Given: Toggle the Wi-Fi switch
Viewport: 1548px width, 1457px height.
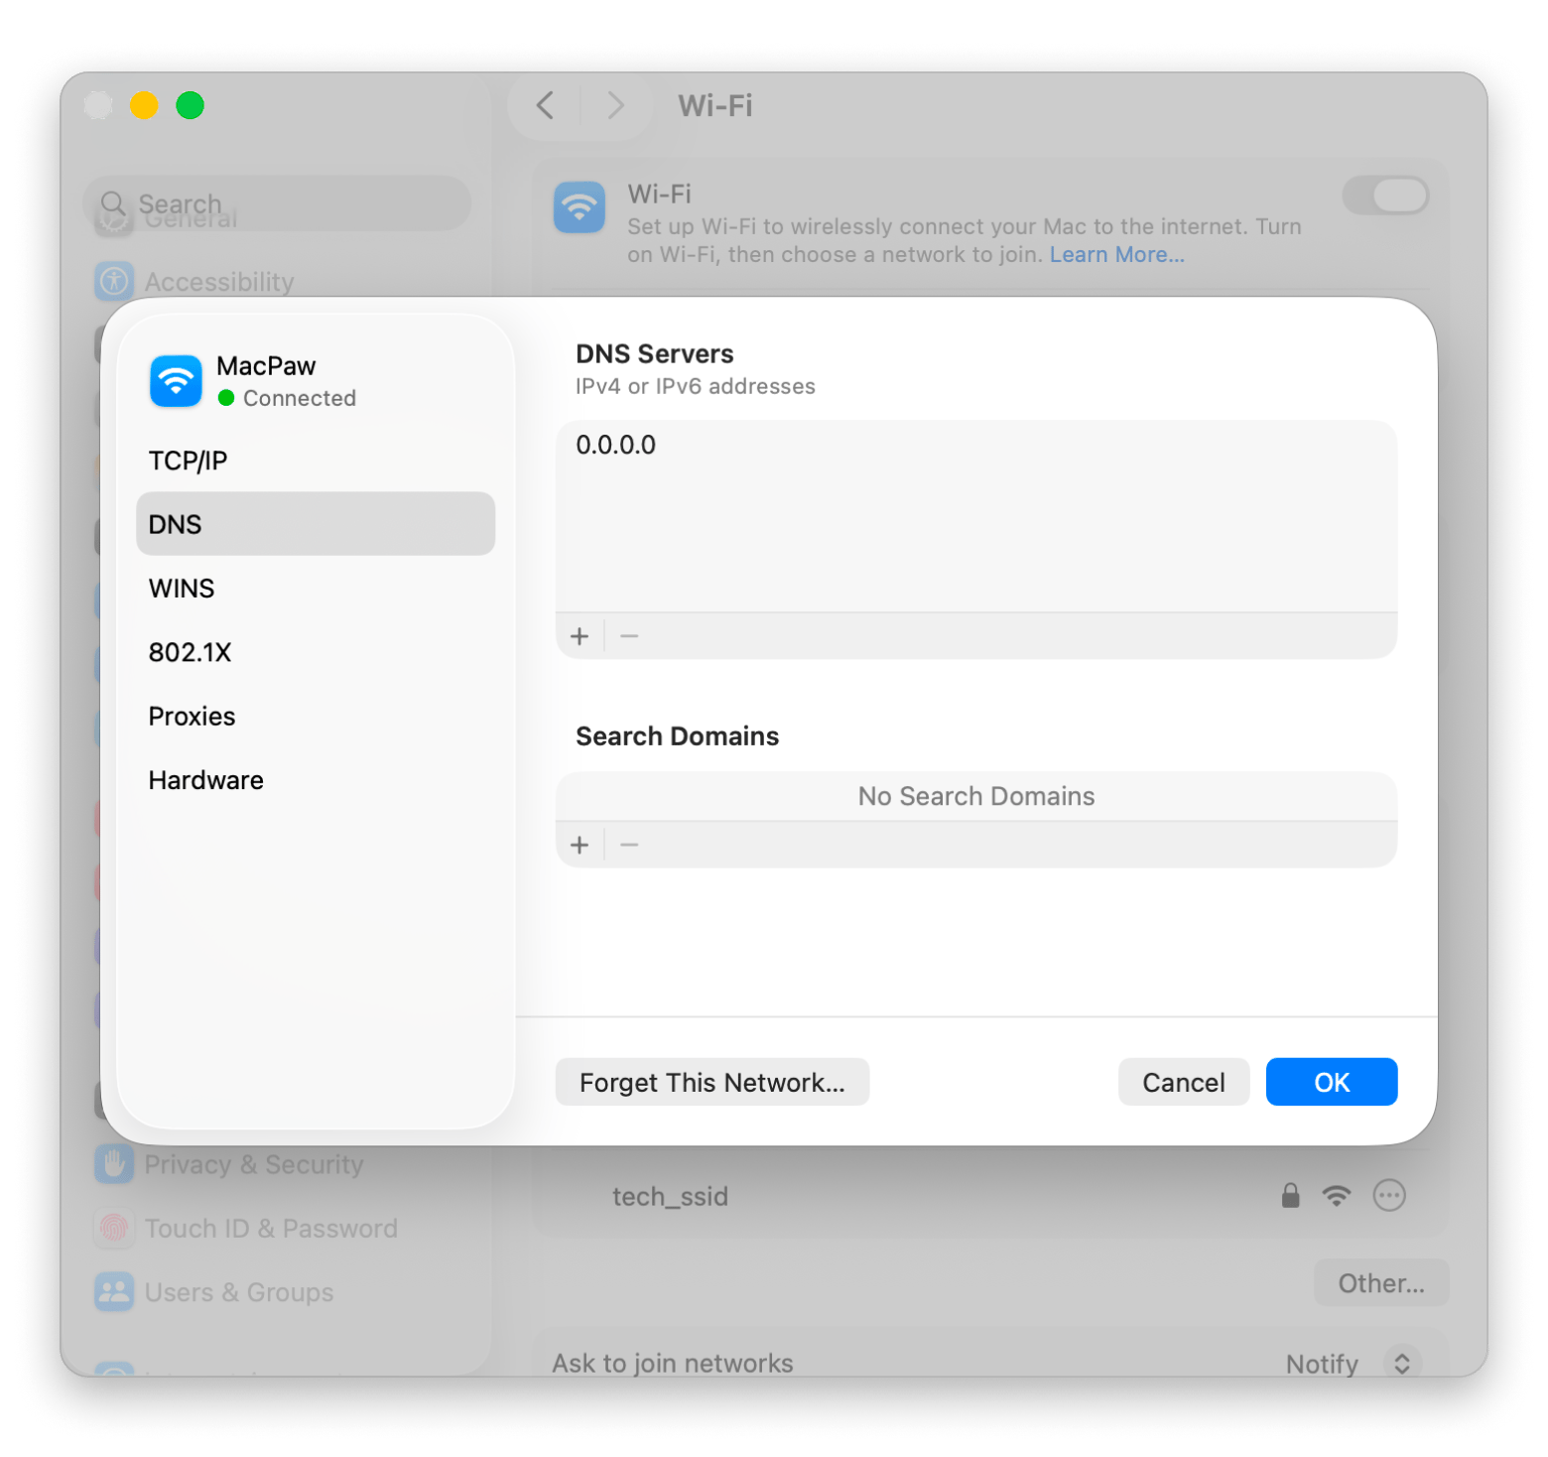Looking at the screenshot, I should [x=1385, y=196].
